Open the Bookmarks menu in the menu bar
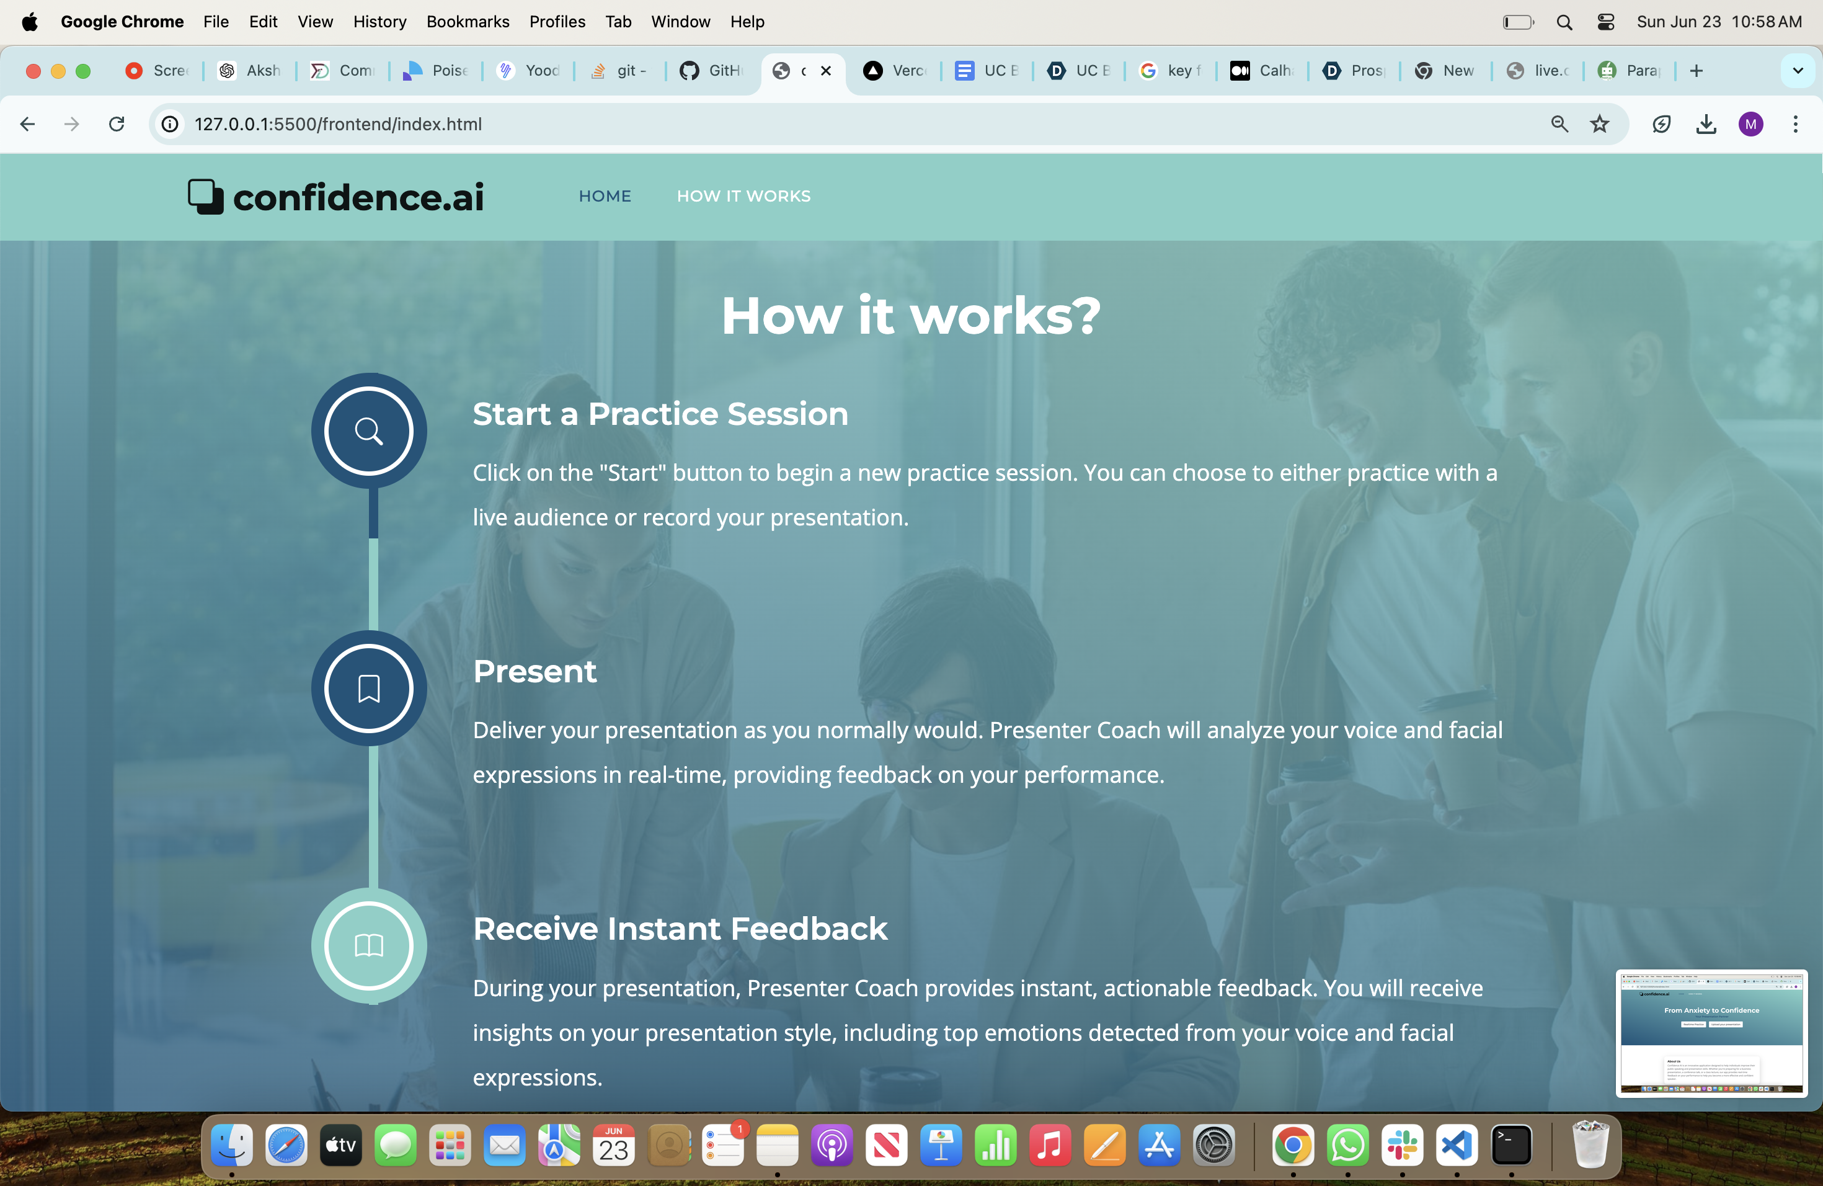This screenshot has height=1186, width=1823. tap(468, 22)
